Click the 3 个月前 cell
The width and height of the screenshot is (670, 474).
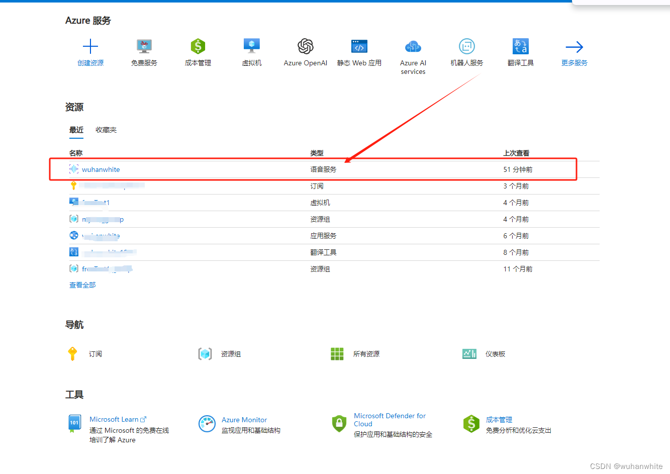click(x=516, y=186)
